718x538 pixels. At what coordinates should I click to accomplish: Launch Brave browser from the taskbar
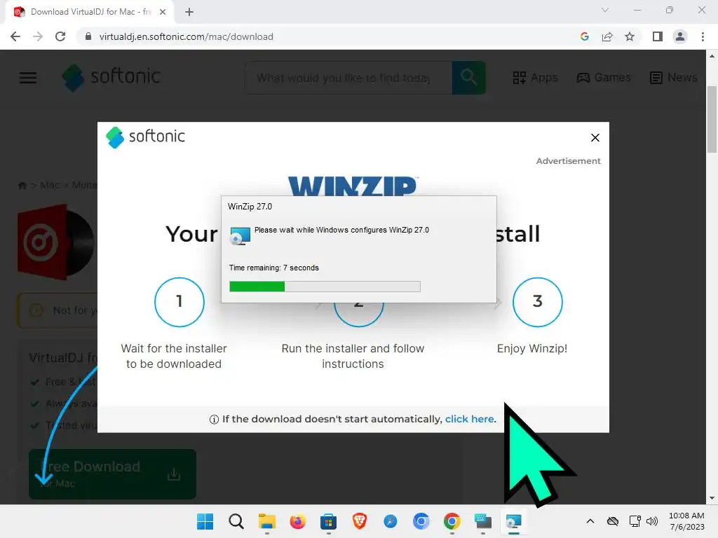point(360,521)
